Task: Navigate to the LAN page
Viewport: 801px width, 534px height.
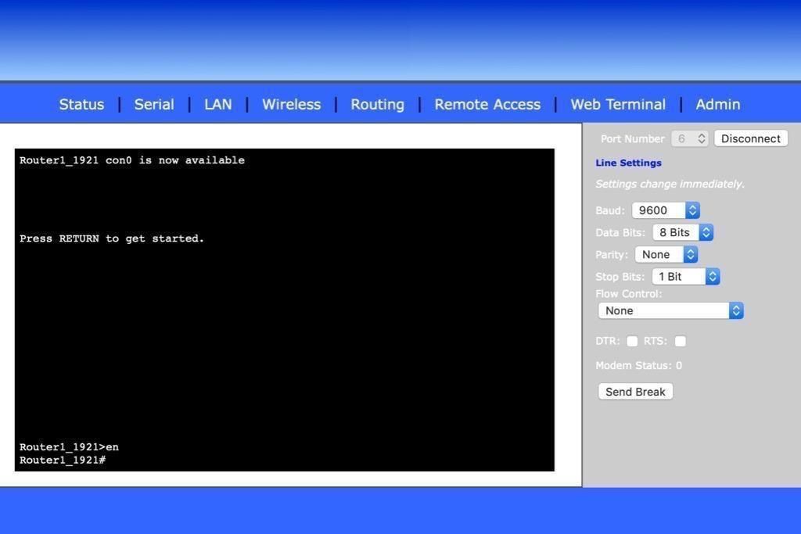Action: pyautogui.click(x=217, y=104)
